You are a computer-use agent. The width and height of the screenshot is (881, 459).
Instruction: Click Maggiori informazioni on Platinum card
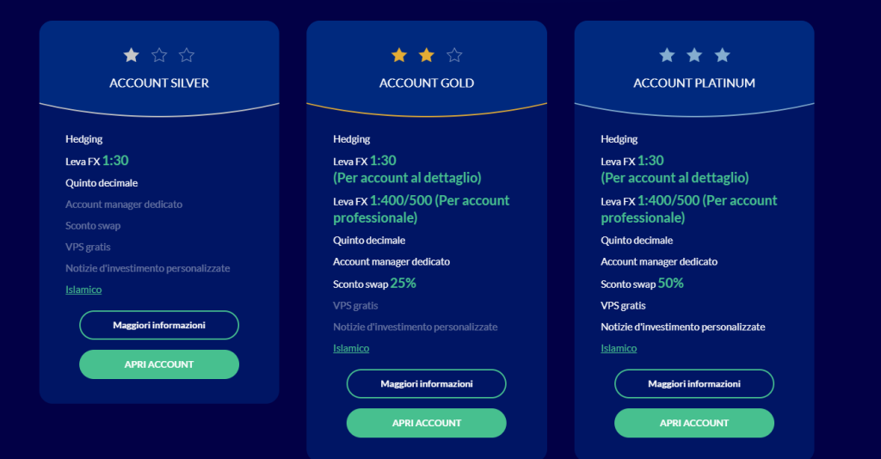click(x=694, y=384)
